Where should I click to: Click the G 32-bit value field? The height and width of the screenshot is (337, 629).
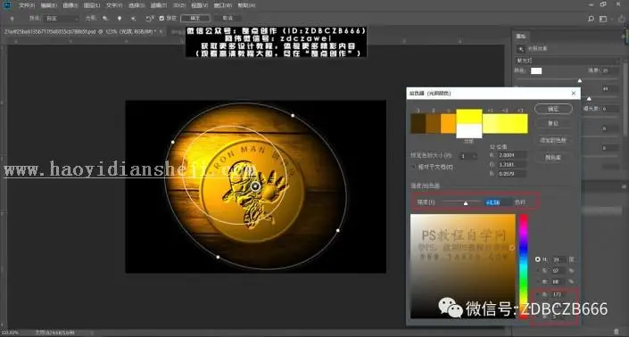pos(511,164)
